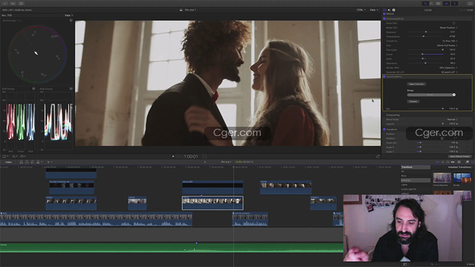The height and width of the screenshot is (267, 475).
Task: Click the share export icon at top right
Action: (470, 3)
